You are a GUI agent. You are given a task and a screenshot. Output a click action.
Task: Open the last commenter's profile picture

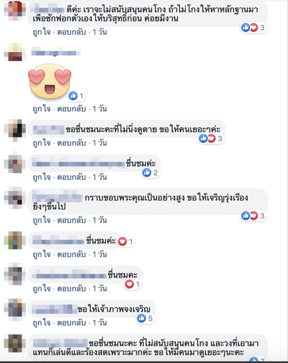point(15,344)
